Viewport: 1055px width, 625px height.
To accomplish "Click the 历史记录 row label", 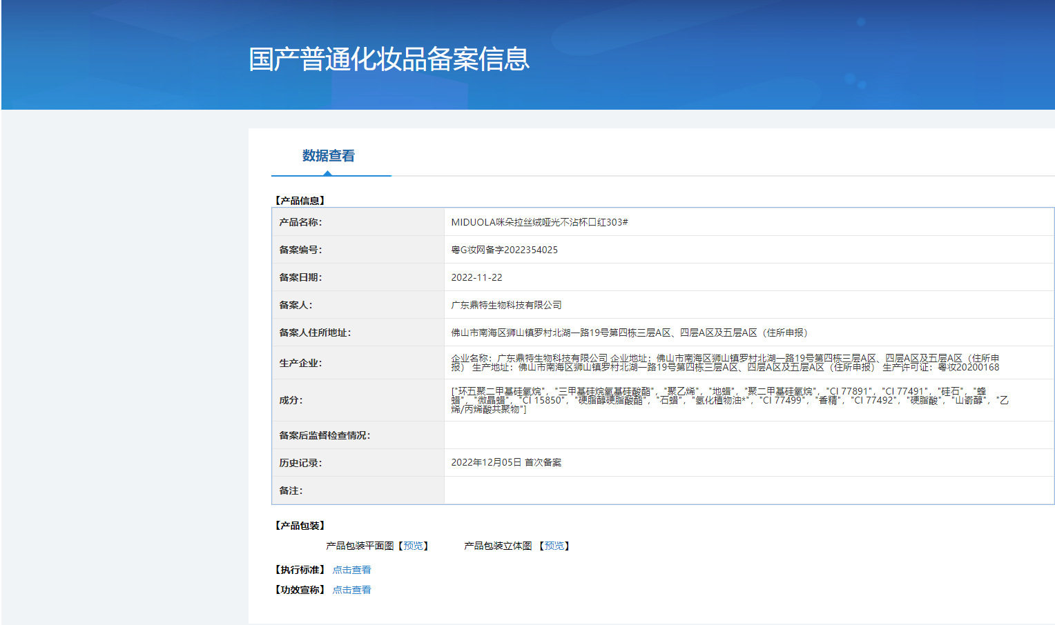I will (300, 463).
